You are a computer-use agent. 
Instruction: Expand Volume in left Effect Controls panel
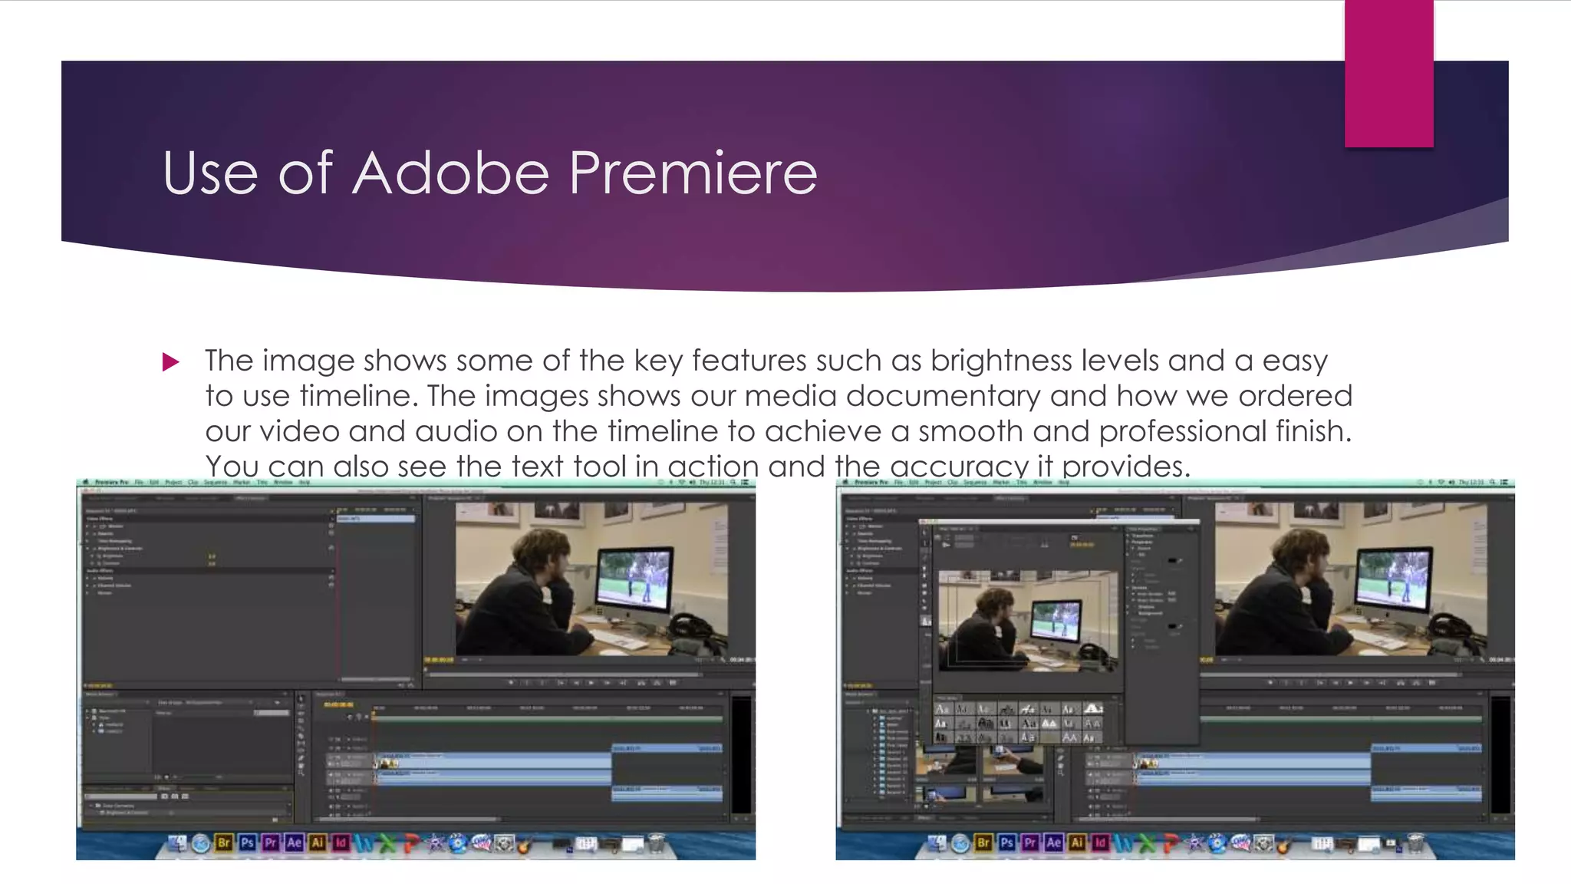[x=87, y=578]
